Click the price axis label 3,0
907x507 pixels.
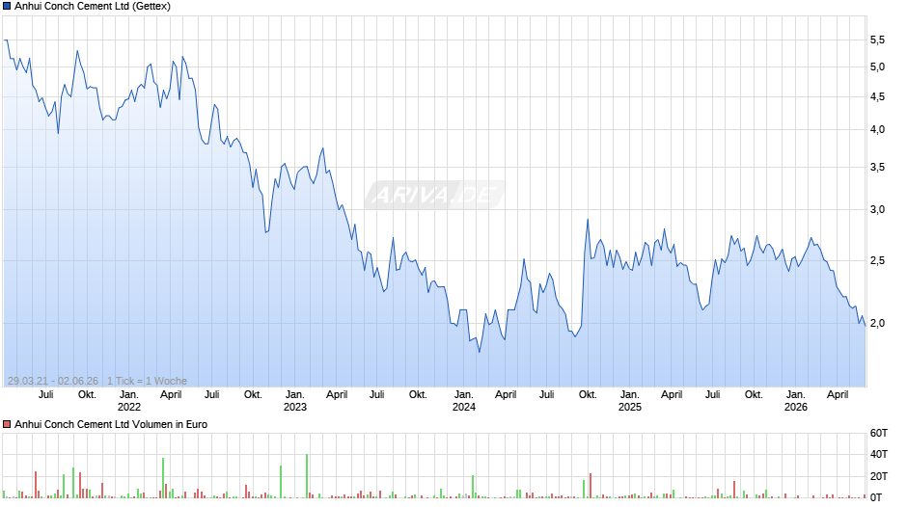click(877, 210)
